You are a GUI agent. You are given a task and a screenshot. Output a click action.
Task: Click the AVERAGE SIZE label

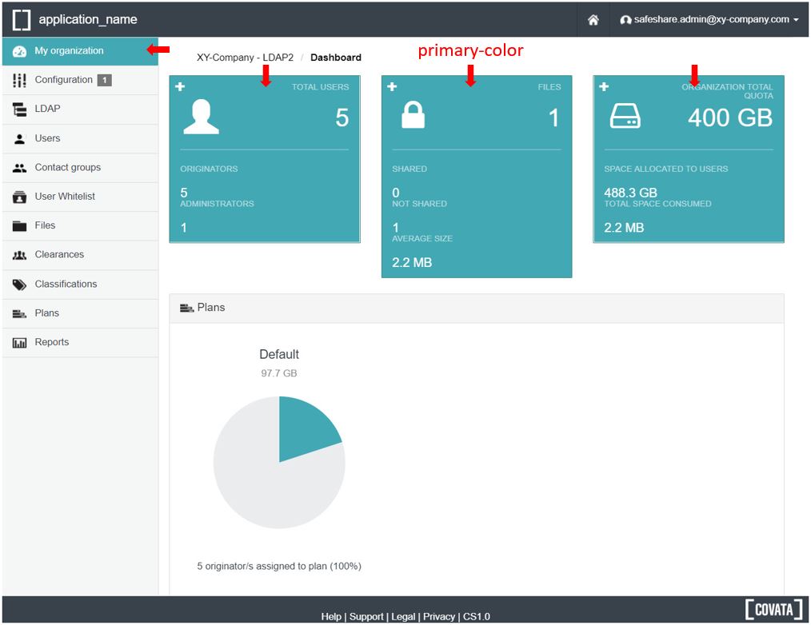point(422,238)
